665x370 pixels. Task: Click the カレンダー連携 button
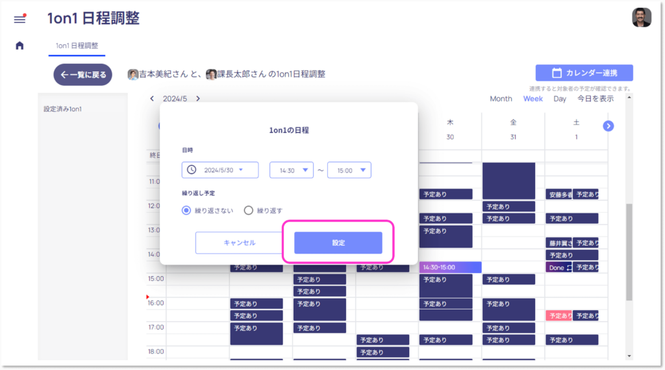584,73
